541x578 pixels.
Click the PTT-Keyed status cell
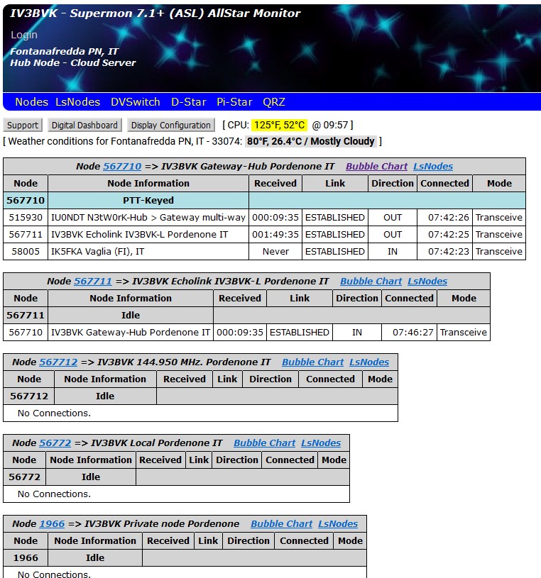[x=148, y=200]
